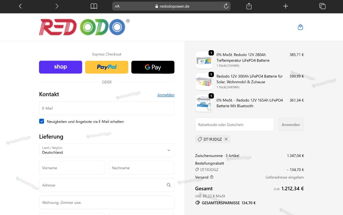
Task: Reload the page with the refresh icon
Action: [226, 6]
